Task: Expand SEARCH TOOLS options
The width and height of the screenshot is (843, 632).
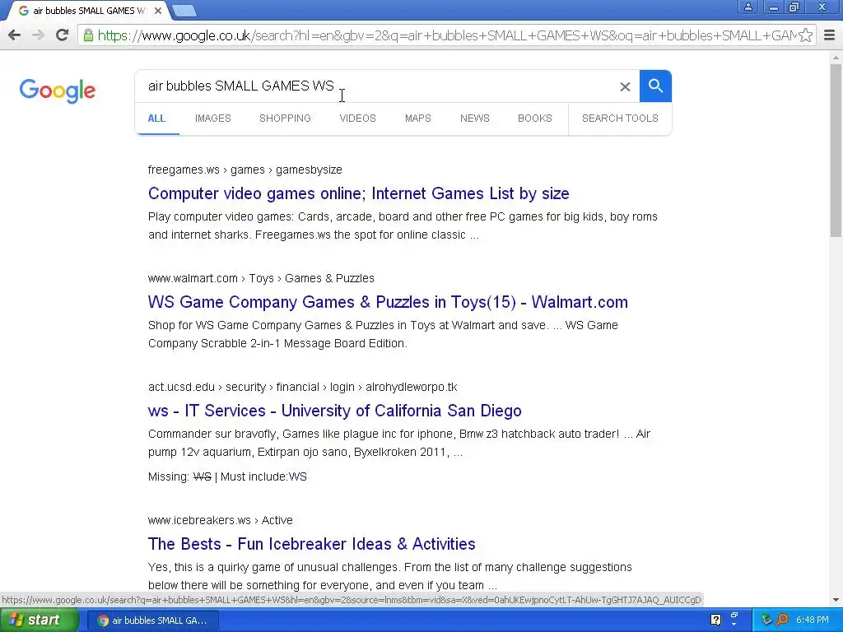Action: coord(620,118)
